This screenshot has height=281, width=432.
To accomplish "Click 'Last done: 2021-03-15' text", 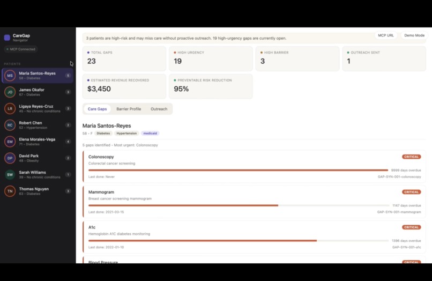I will coord(106,212).
